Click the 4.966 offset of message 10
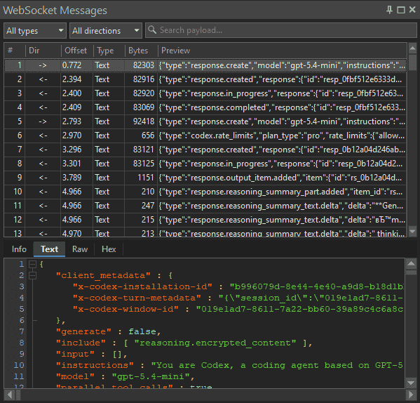The image size is (420, 403). point(72,192)
